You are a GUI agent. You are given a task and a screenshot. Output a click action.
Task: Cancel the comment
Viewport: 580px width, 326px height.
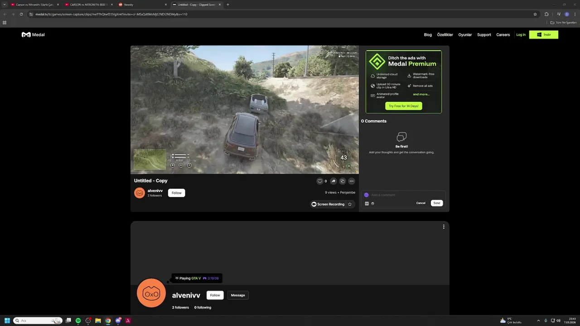click(421, 203)
